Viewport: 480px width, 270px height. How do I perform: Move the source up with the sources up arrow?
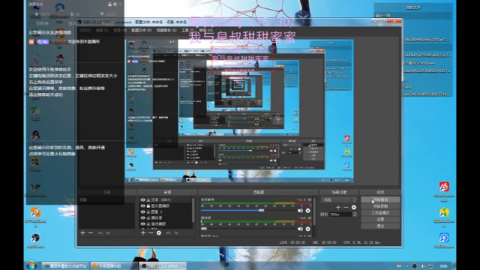[168, 233]
